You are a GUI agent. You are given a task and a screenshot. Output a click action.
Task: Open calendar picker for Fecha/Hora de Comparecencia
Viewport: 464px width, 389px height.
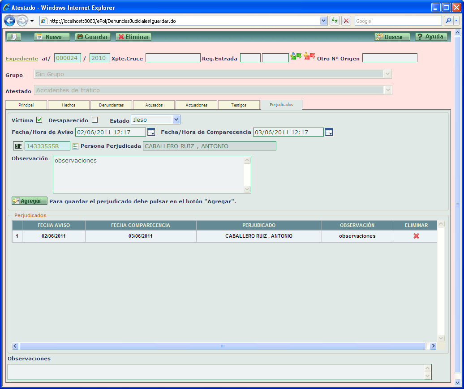pyautogui.click(x=329, y=132)
